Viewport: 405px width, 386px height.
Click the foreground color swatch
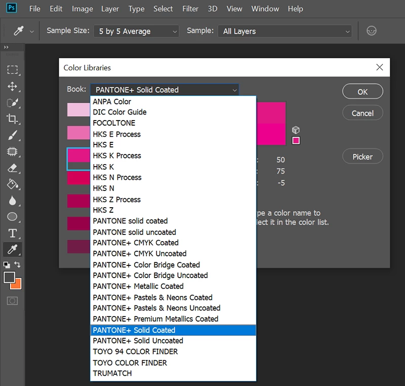[9, 278]
